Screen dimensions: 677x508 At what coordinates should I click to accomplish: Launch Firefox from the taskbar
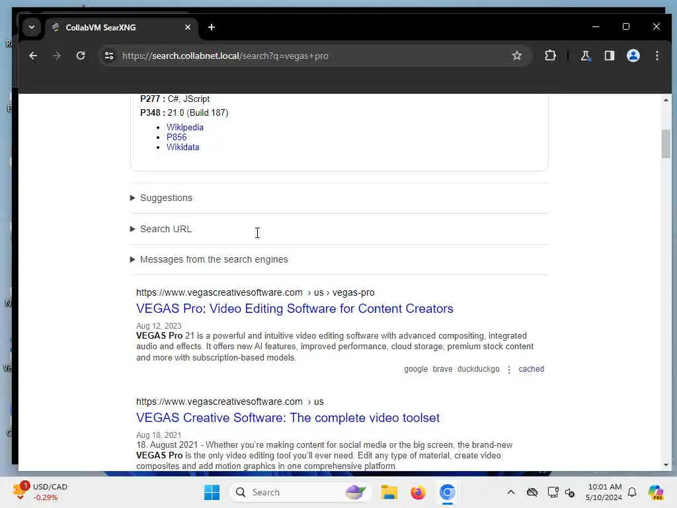click(418, 492)
